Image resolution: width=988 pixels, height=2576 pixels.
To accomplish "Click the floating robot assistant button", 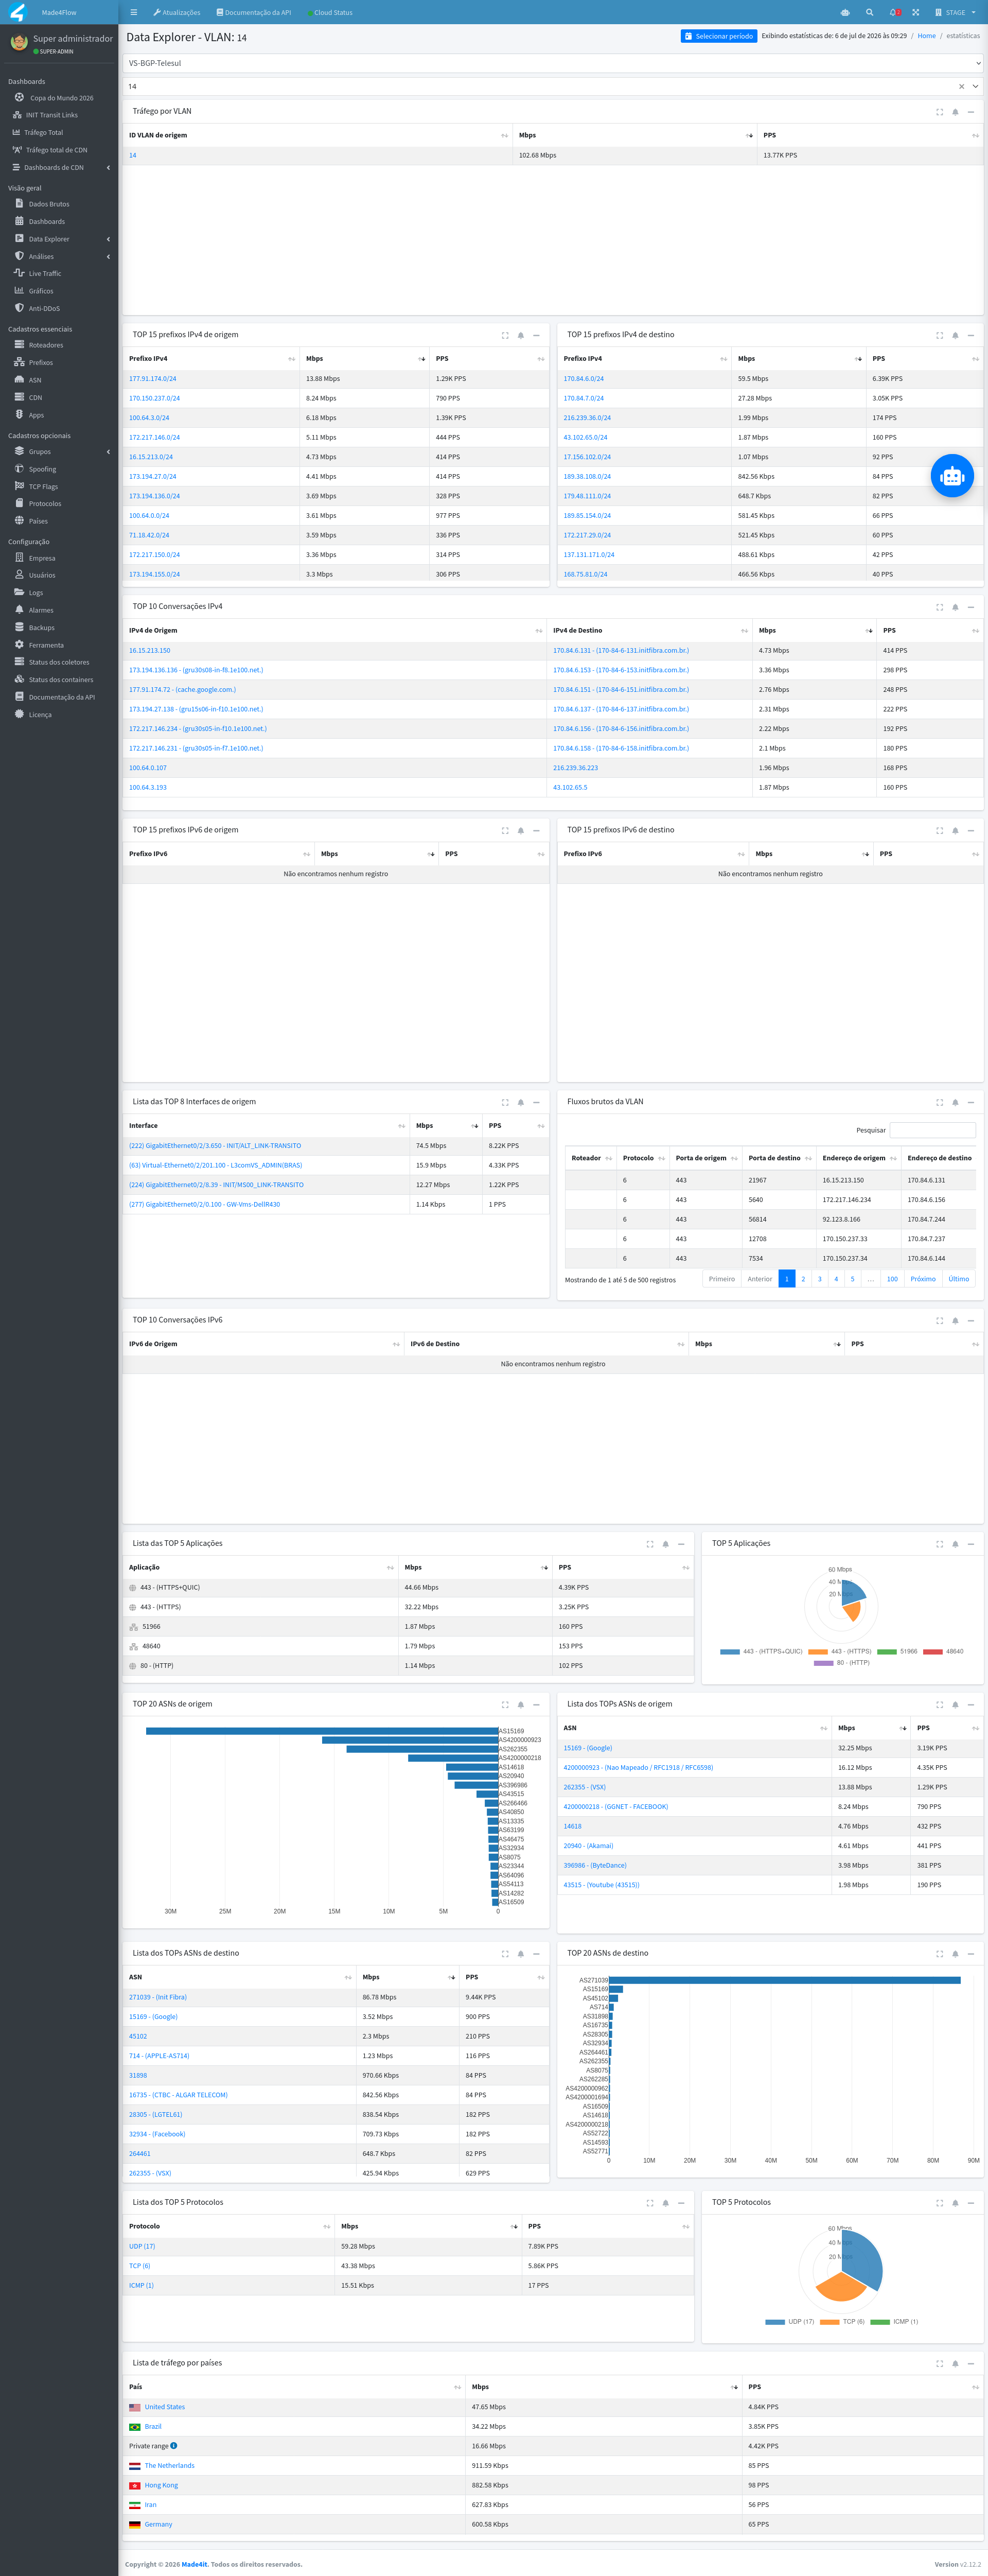I will tap(952, 476).
